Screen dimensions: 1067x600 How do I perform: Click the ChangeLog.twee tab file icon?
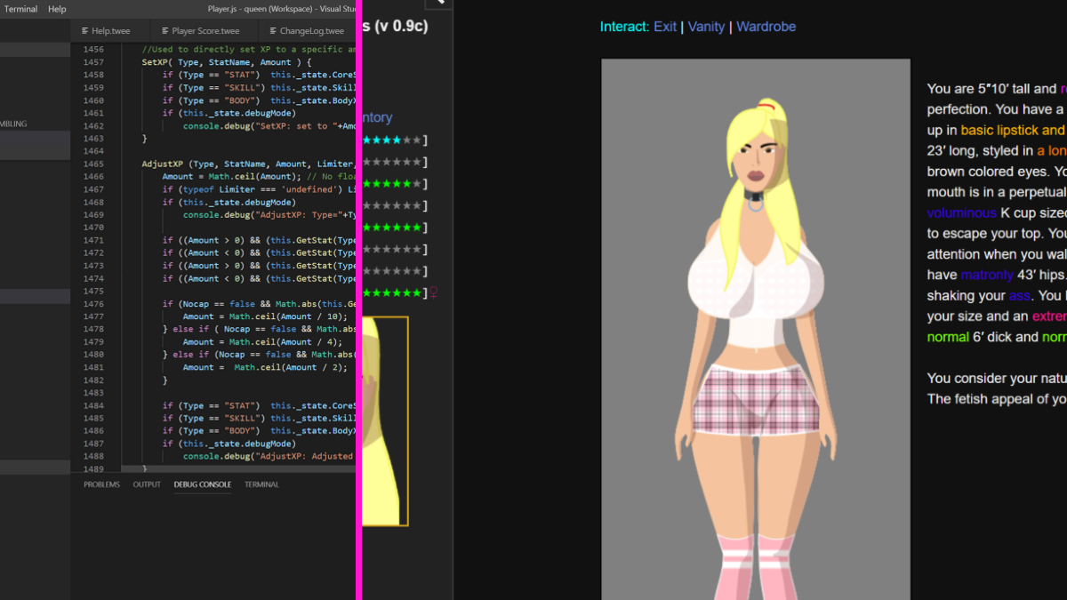coord(271,31)
